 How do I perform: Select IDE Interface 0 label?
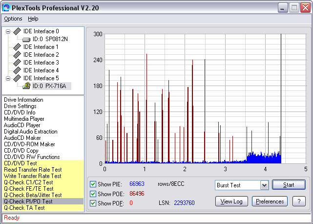(41, 31)
